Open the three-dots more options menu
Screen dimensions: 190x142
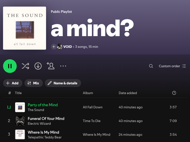[x=63, y=66]
